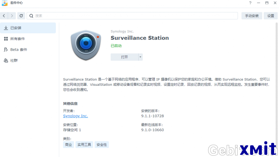Click the search magnifier icon
This screenshot has width=279, height=157.
[x=31, y=16]
